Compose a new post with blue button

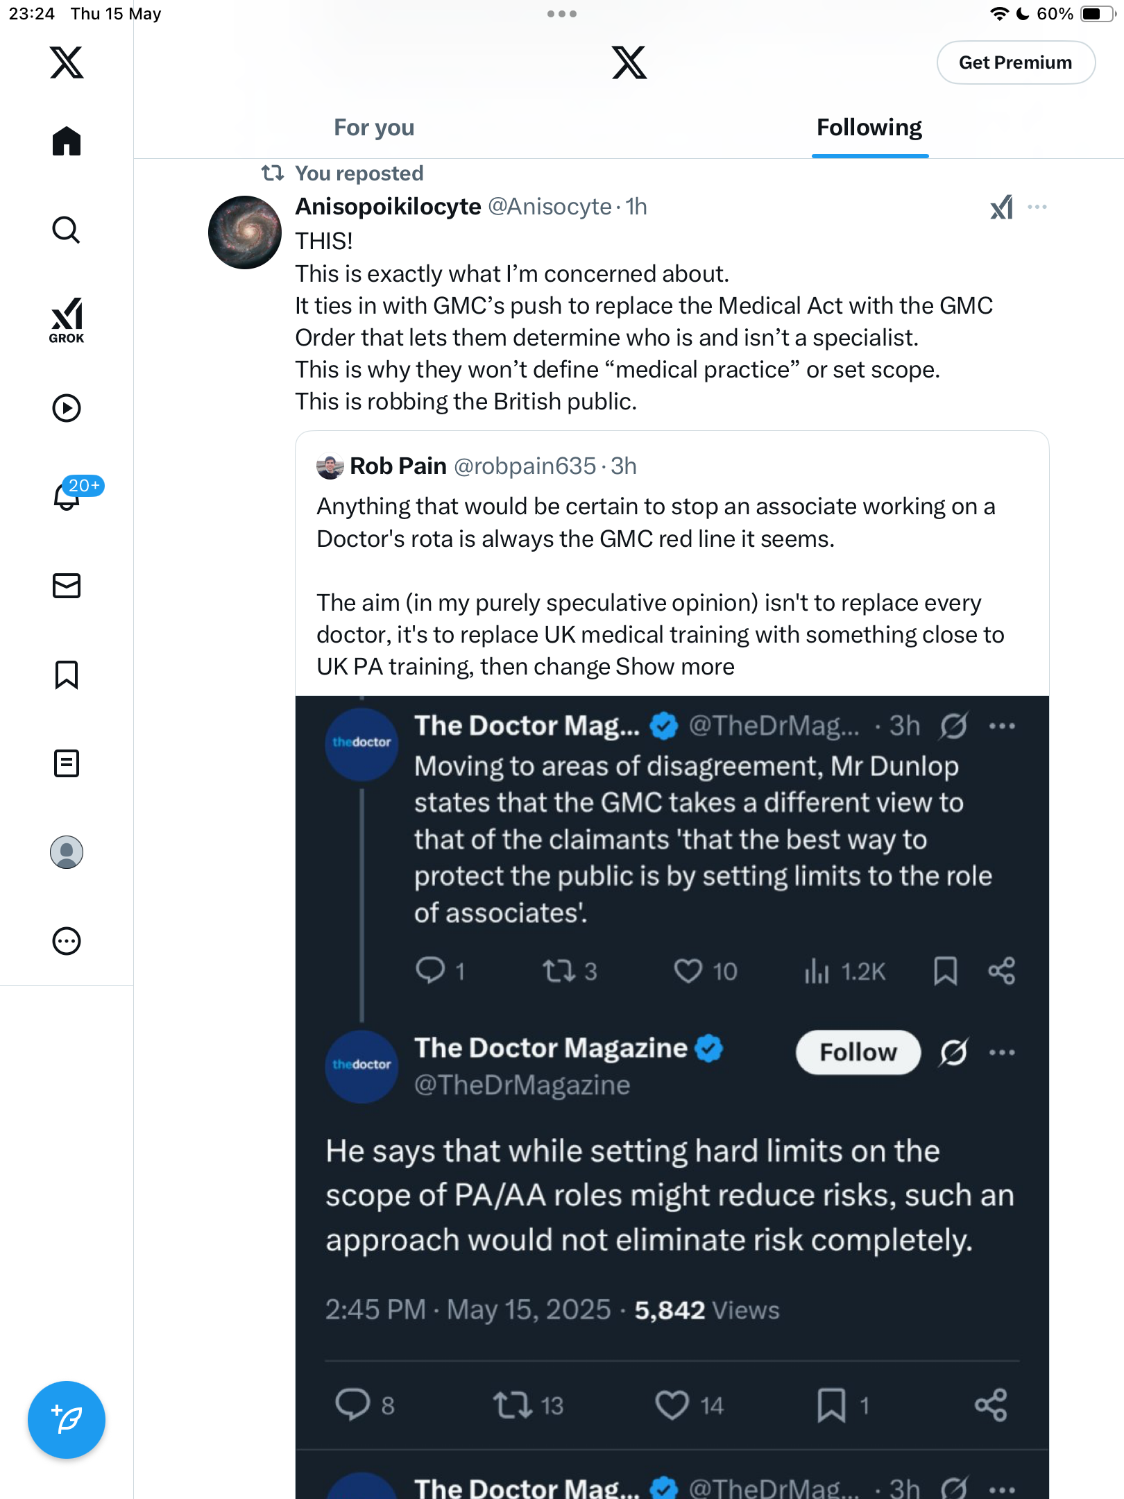point(67,1420)
